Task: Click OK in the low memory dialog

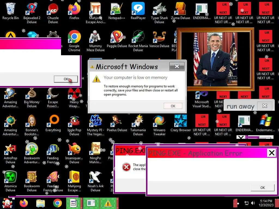Action: 173,106
